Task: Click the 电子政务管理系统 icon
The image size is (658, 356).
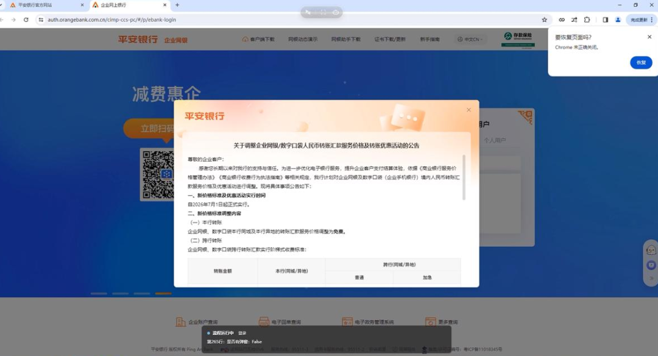Action: 347,322
